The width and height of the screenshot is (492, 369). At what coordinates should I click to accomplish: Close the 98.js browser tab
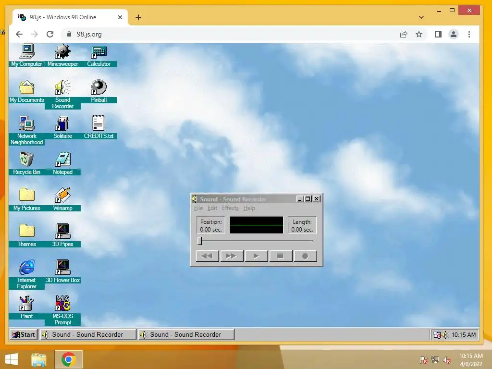click(x=120, y=17)
